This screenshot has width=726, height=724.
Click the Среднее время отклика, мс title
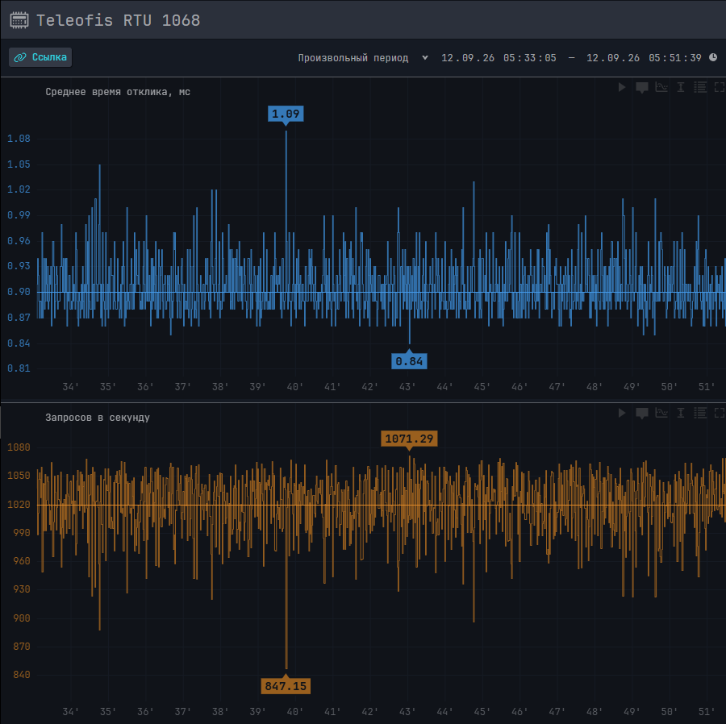click(x=118, y=92)
